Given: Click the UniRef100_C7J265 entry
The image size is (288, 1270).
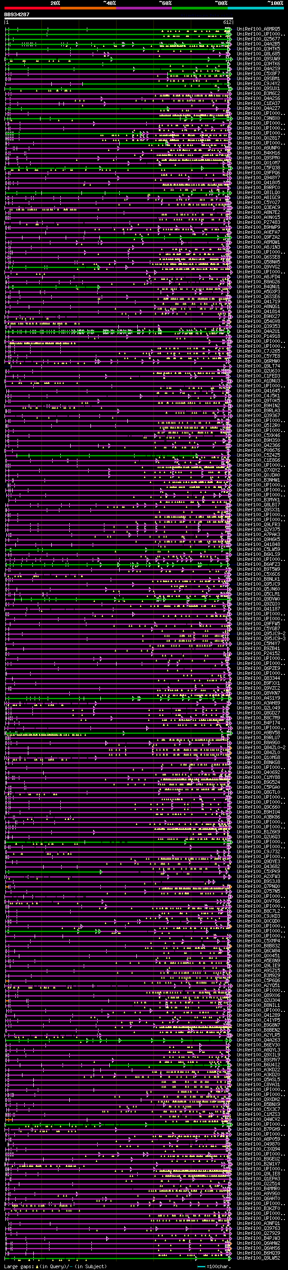Looking at the screenshot, I should [258, 351].
